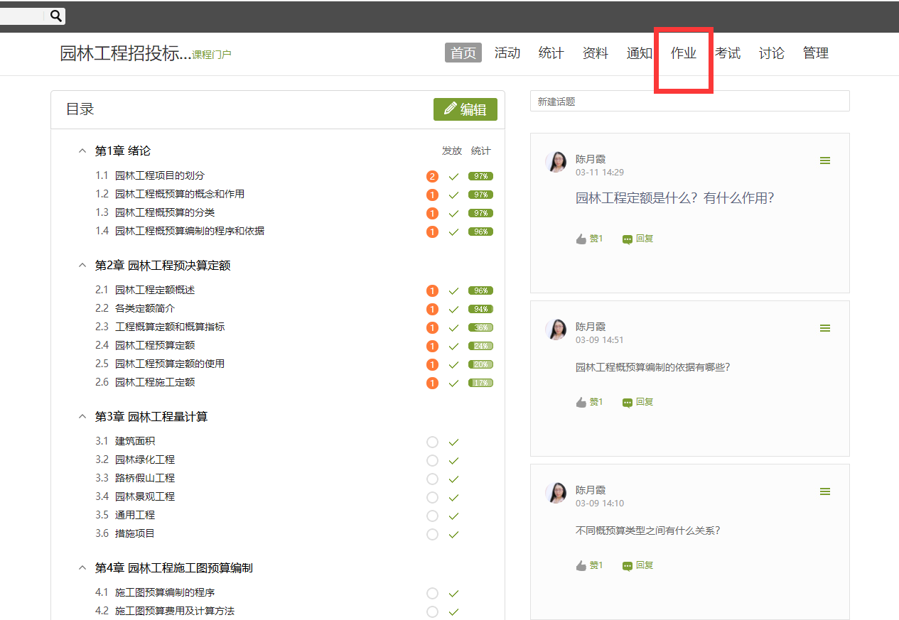Open the hamburger menu on the 03-09 14:10 post
The height and width of the screenshot is (620, 899).
[824, 492]
